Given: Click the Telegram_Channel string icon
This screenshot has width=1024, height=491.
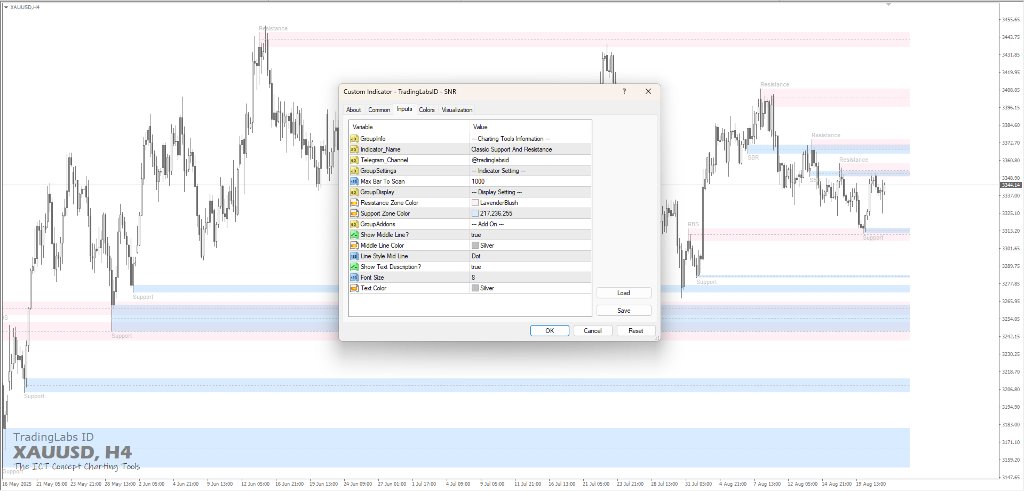Looking at the screenshot, I should click(x=354, y=160).
